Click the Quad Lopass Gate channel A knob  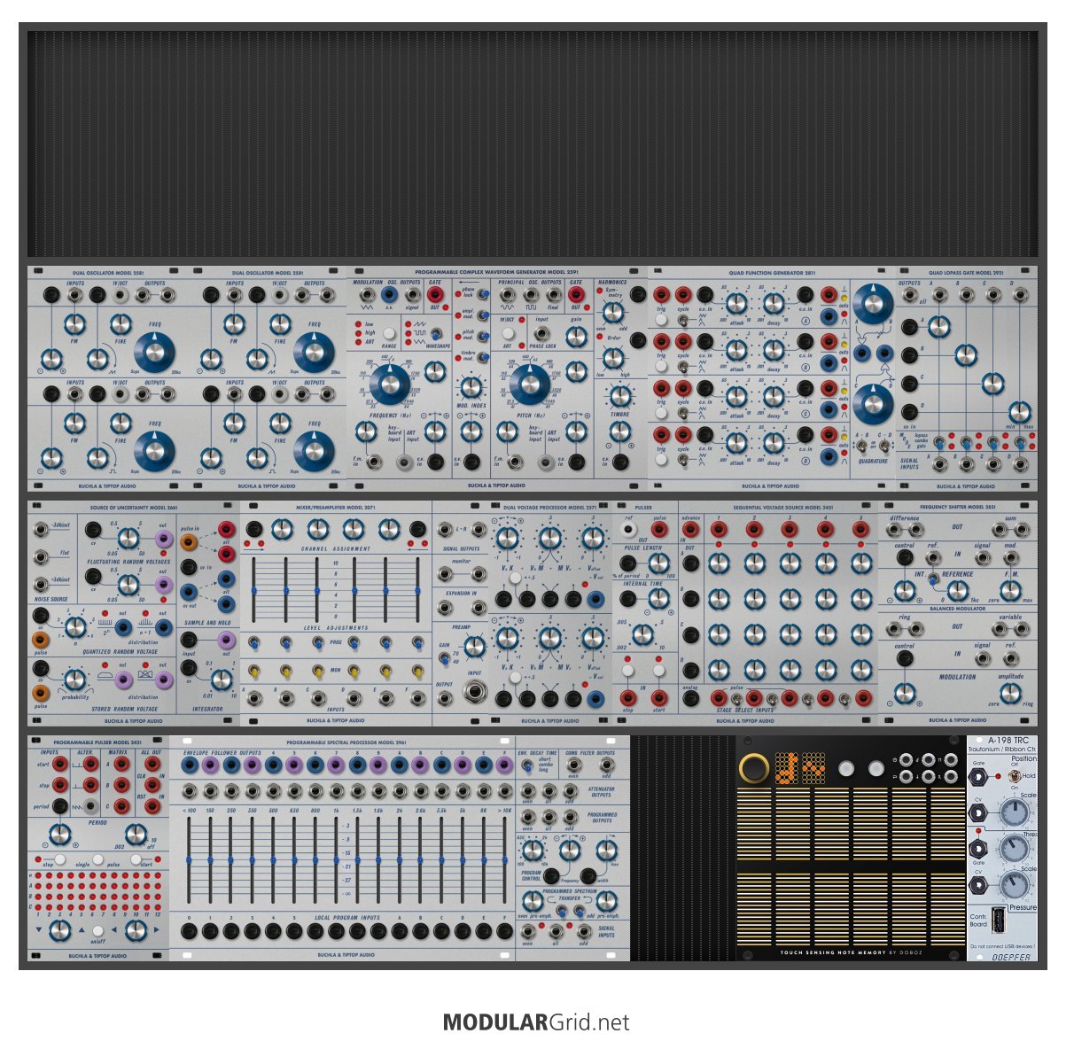(x=938, y=328)
